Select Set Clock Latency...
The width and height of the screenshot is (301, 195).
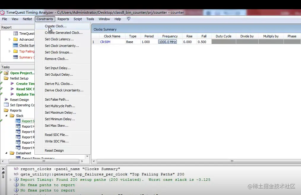[63, 39]
